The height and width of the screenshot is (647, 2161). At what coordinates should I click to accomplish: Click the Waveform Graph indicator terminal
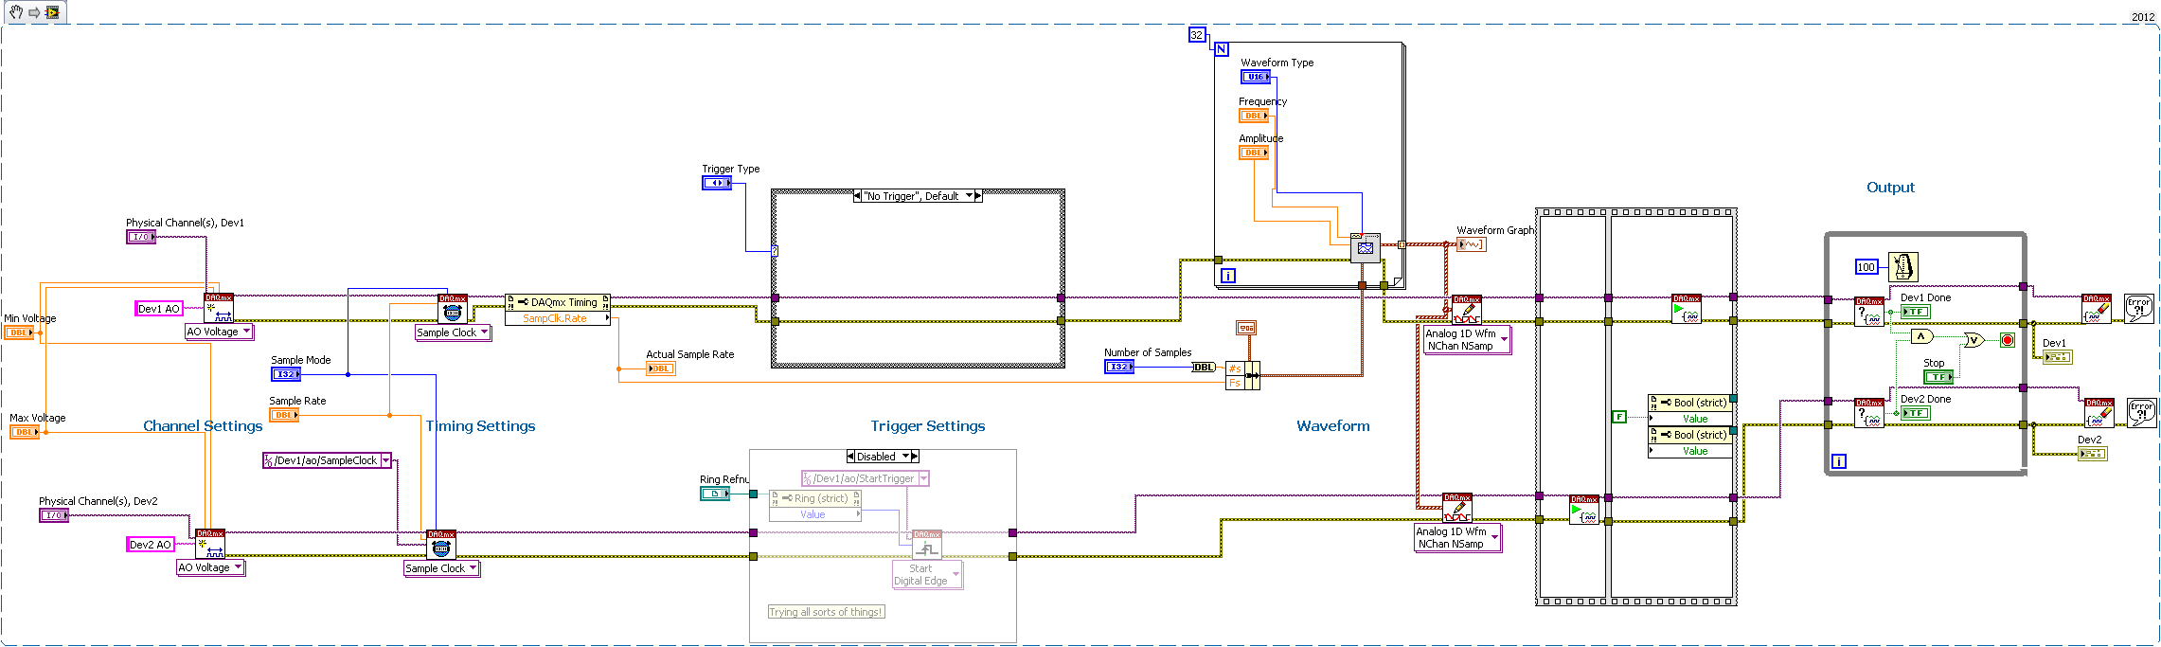[x=1472, y=244]
